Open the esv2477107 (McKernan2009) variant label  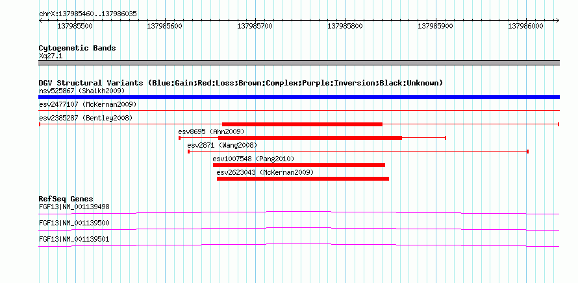coord(88,104)
